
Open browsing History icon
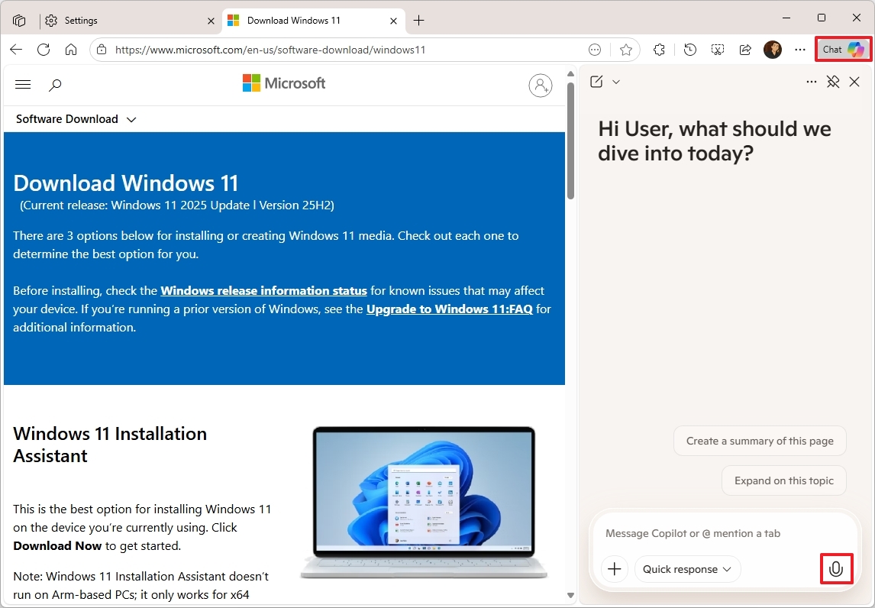(689, 49)
